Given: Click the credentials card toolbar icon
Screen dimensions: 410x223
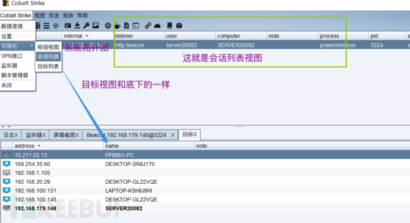Looking at the screenshot, I should (x=68, y=26).
